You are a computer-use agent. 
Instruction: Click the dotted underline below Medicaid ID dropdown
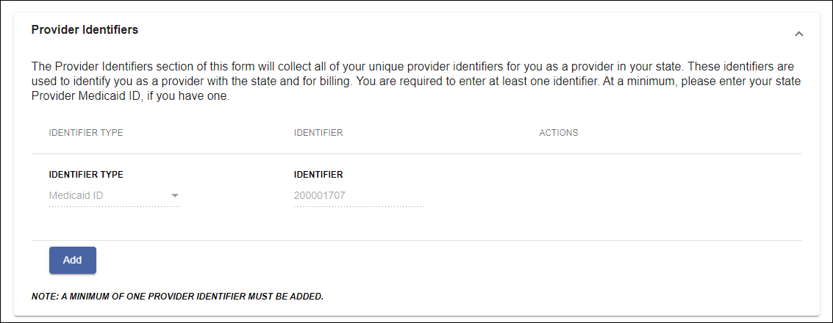[x=114, y=207]
